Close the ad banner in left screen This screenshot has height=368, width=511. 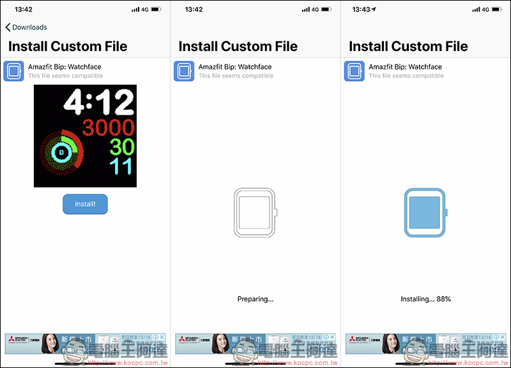click(x=162, y=337)
